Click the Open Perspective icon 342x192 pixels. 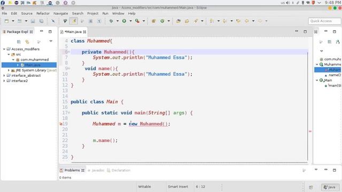(311, 187)
